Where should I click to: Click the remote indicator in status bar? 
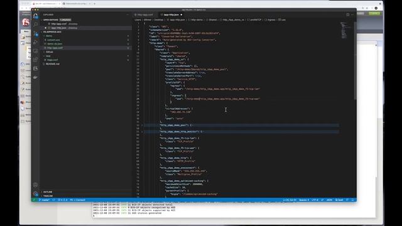point(34,200)
